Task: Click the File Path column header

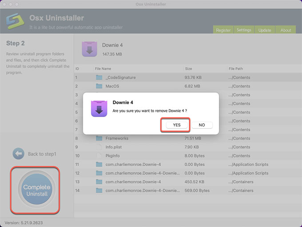Action: pos(236,69)
